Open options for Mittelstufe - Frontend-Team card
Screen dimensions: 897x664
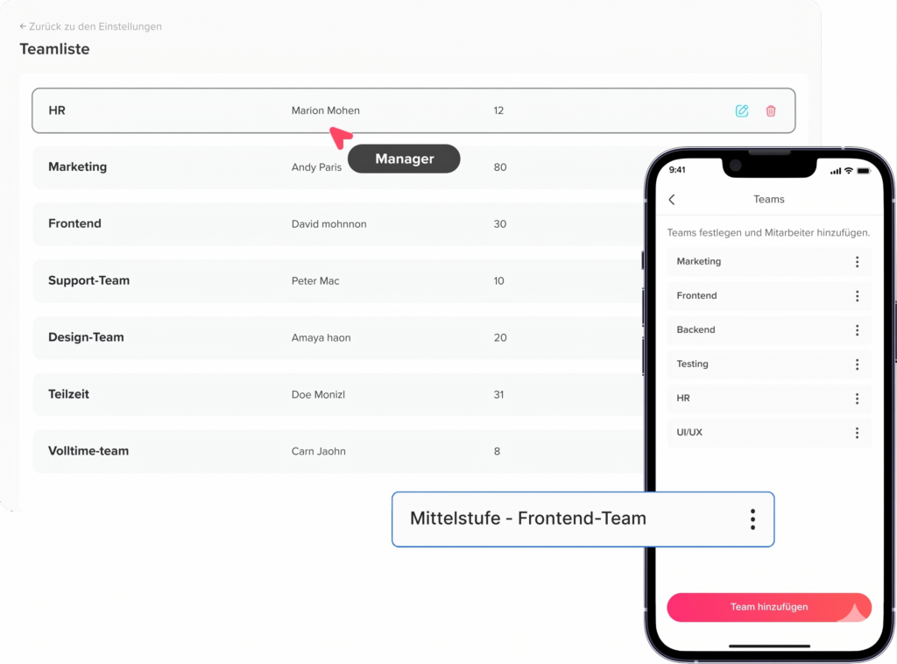click(x=752, y=519)
